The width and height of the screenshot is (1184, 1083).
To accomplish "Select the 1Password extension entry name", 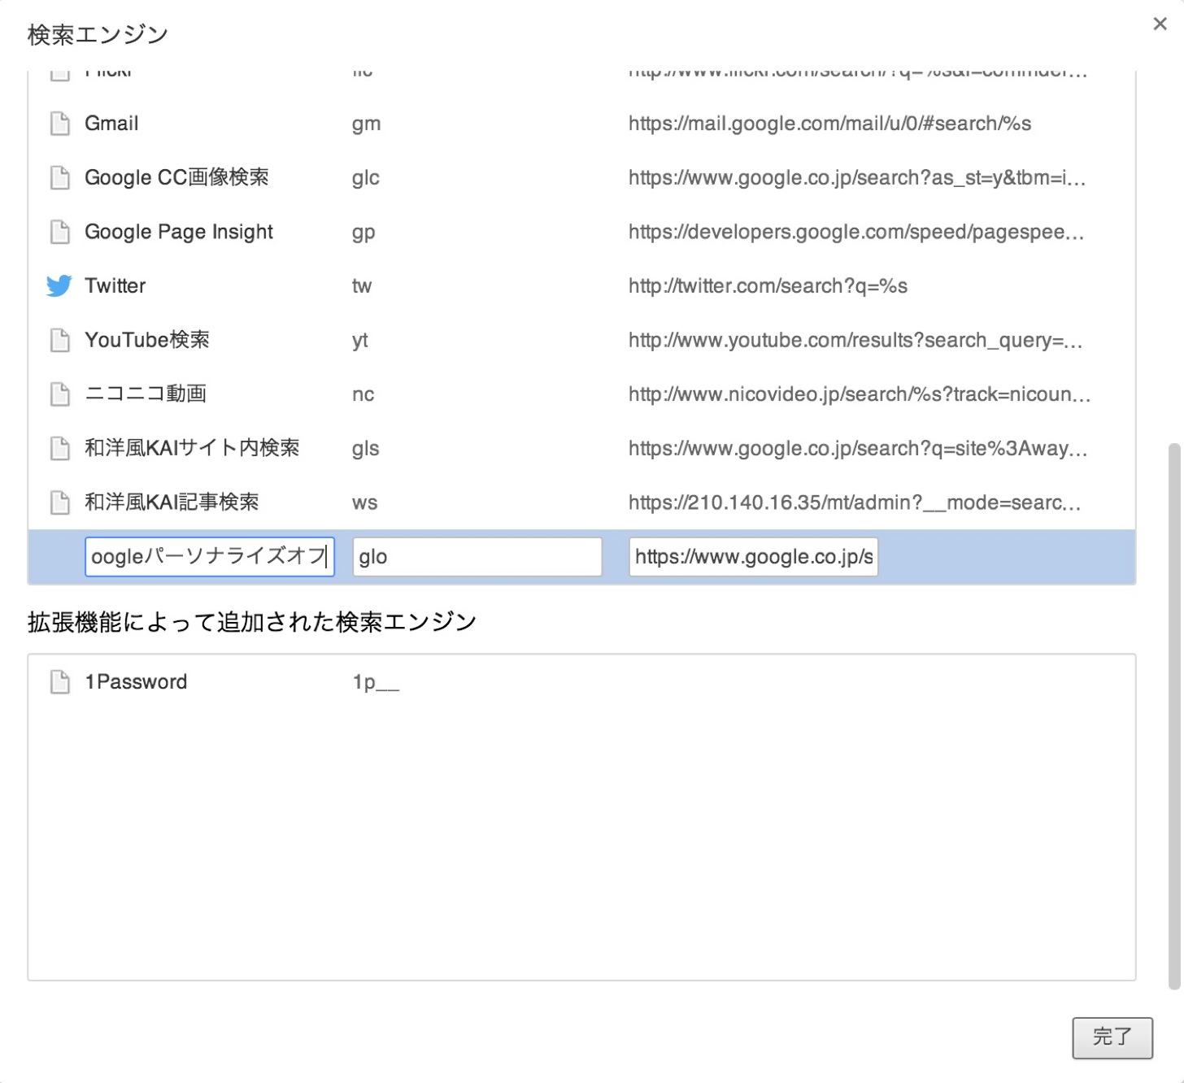I will click(136, 681).
